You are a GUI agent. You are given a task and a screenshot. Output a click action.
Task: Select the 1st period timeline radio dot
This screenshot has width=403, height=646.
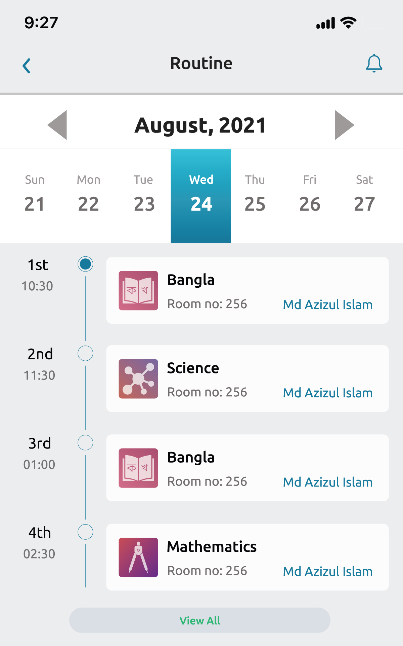pos(85,264)
